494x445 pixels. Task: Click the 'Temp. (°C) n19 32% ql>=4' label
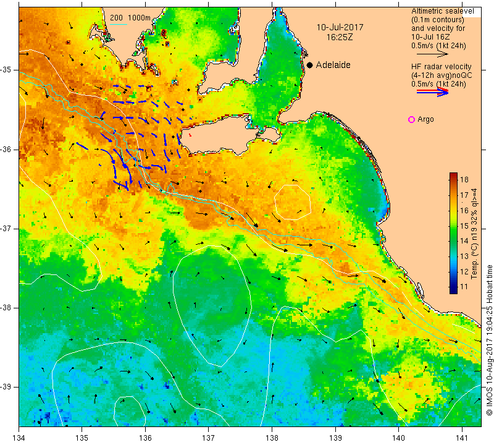(474, 234)
